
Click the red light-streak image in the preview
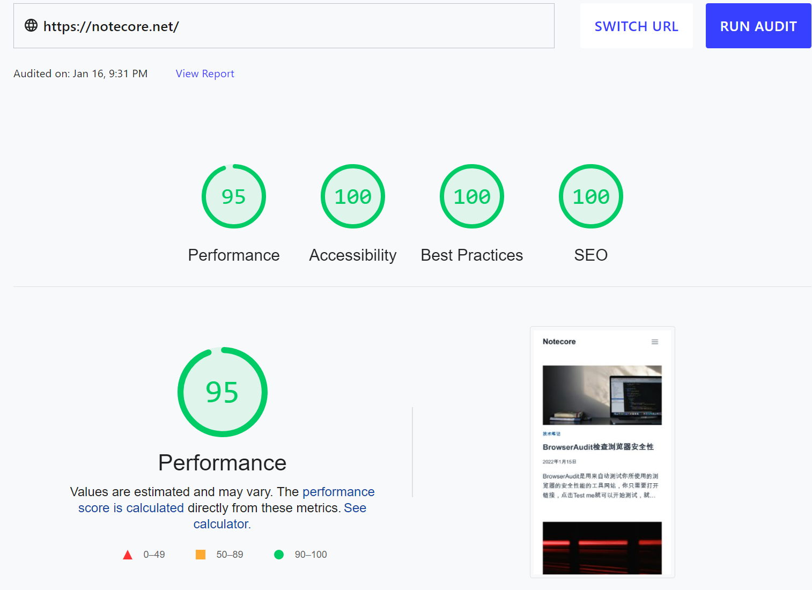602,548
